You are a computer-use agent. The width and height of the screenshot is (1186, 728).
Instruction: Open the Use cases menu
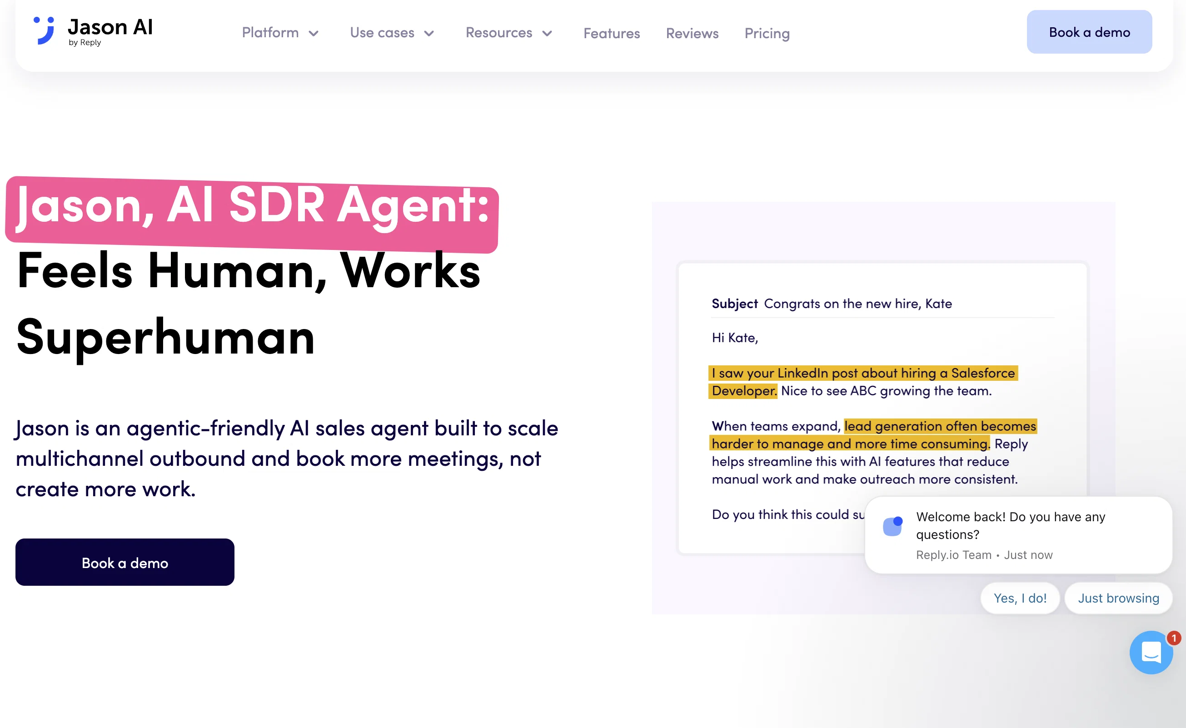pos(382,33)
